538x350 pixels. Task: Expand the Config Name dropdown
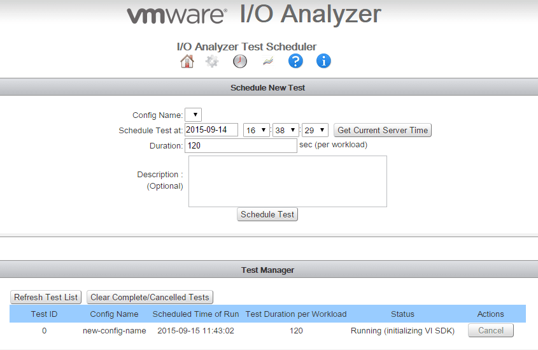[193, 115]
